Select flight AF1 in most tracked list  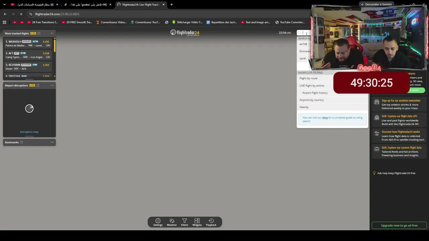click(28, 55)
